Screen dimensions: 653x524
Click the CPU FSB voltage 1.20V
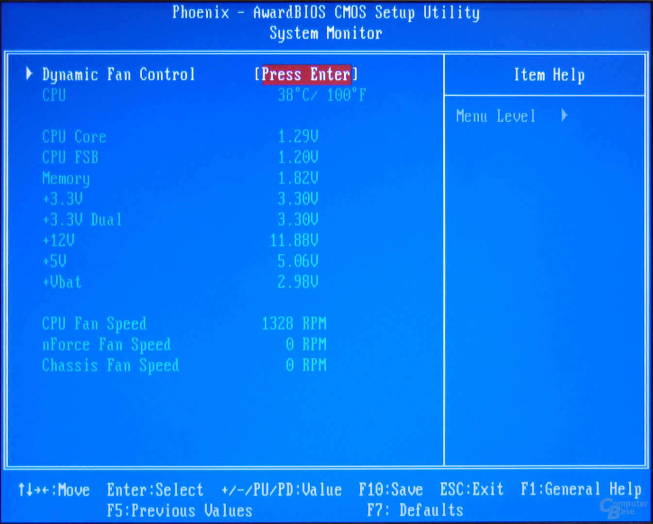pos(298,158)
